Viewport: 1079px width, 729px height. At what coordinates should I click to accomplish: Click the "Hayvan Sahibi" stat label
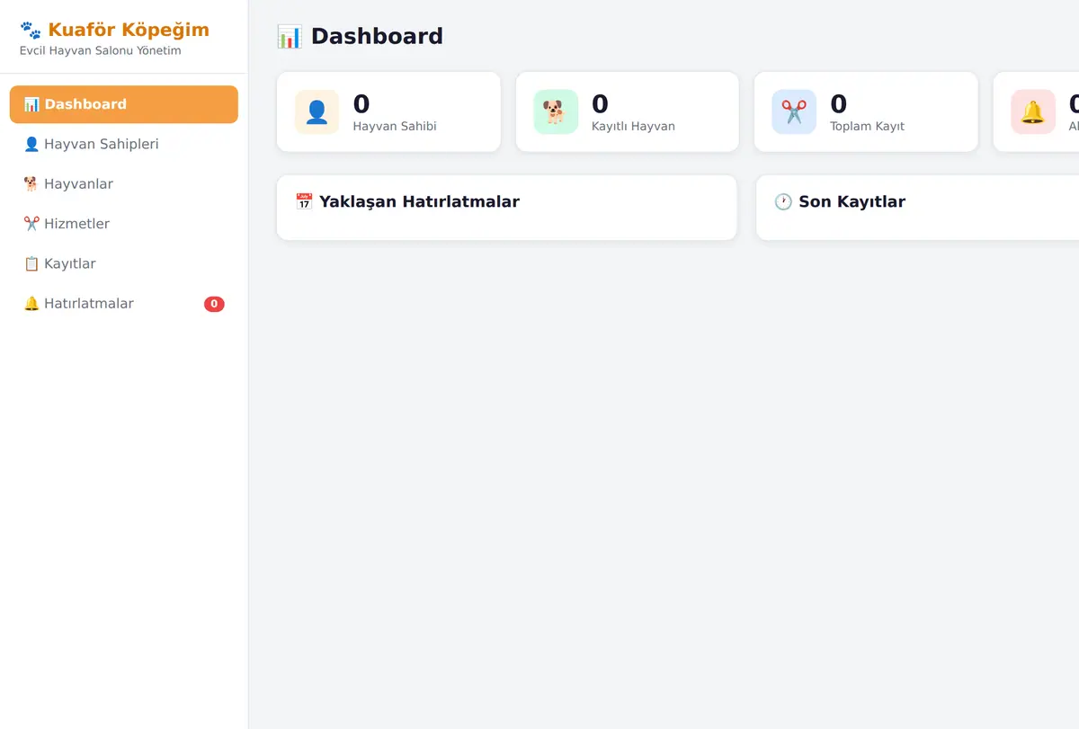click(395, 127)
